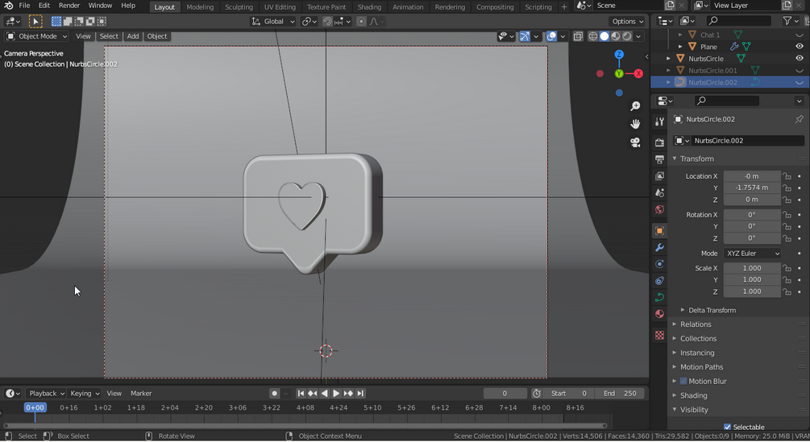Viewport: 810px width, 442px height.
Task: Open the viewport Select menu button
Action: [109, 36]
